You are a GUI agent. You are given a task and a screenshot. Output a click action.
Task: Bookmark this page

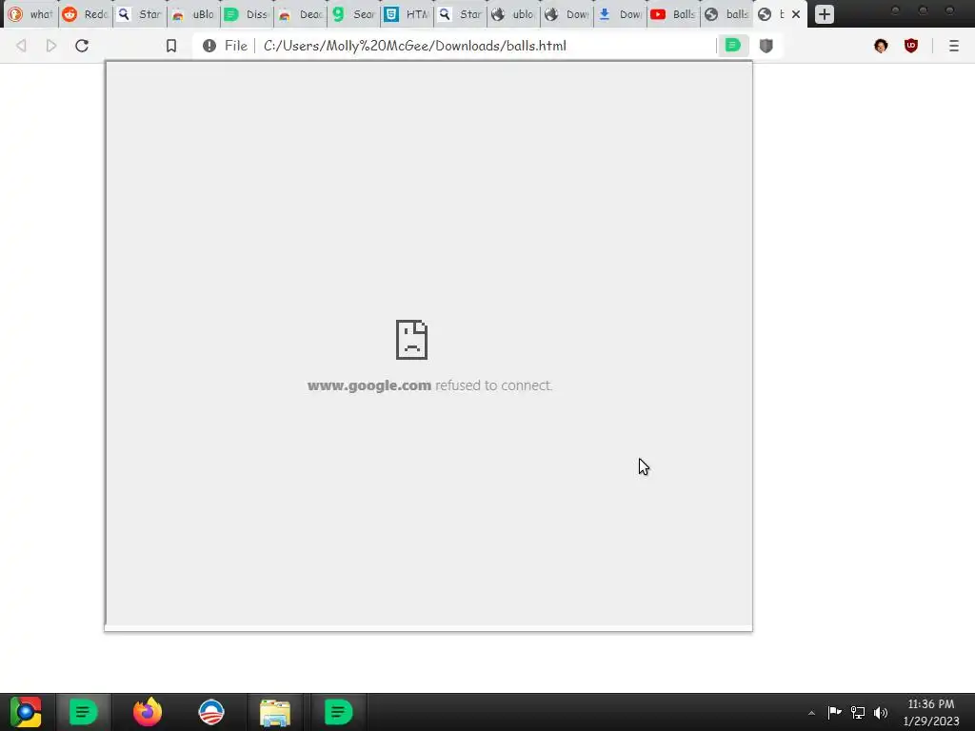click(171, 46)
